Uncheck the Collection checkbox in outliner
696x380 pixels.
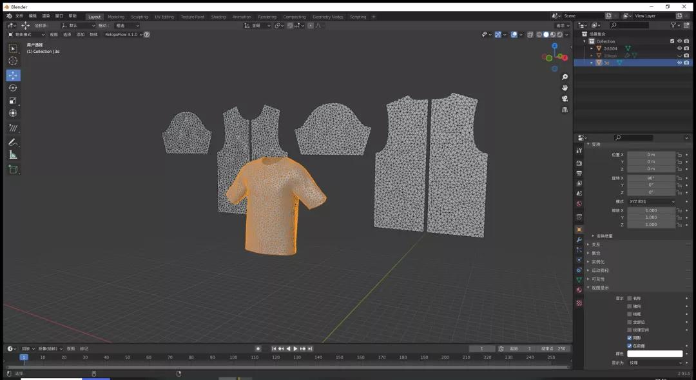(672, 41)
